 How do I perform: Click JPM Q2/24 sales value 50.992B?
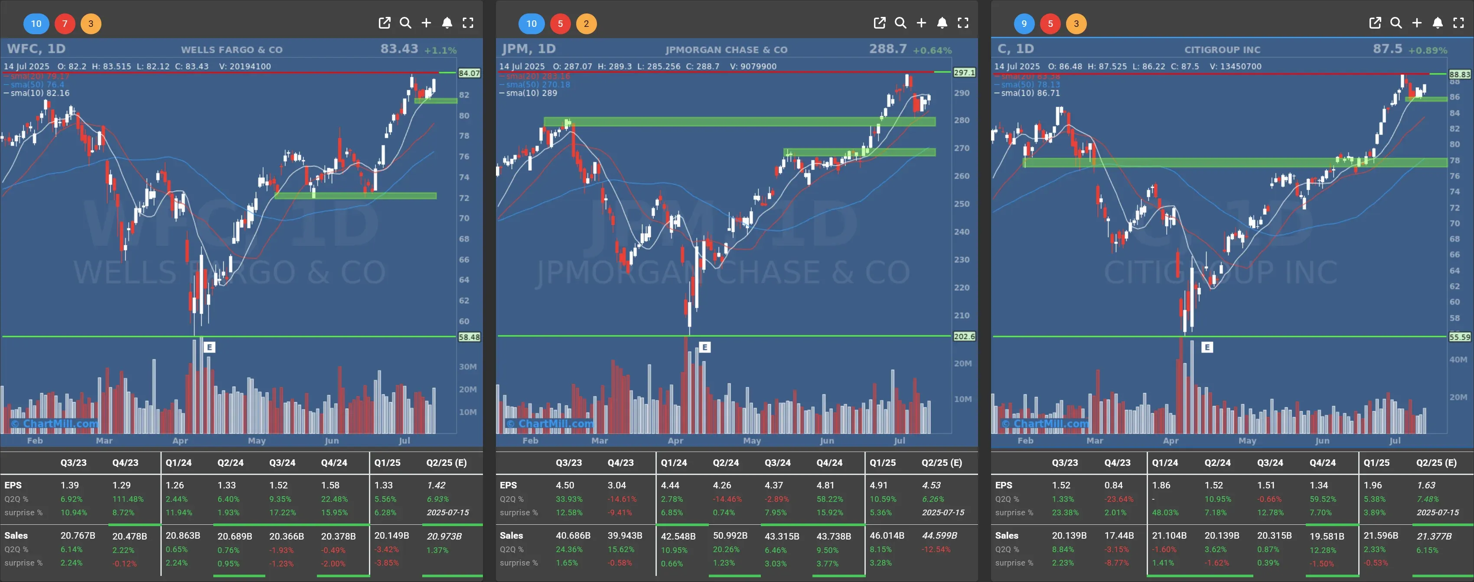point(730,536)
